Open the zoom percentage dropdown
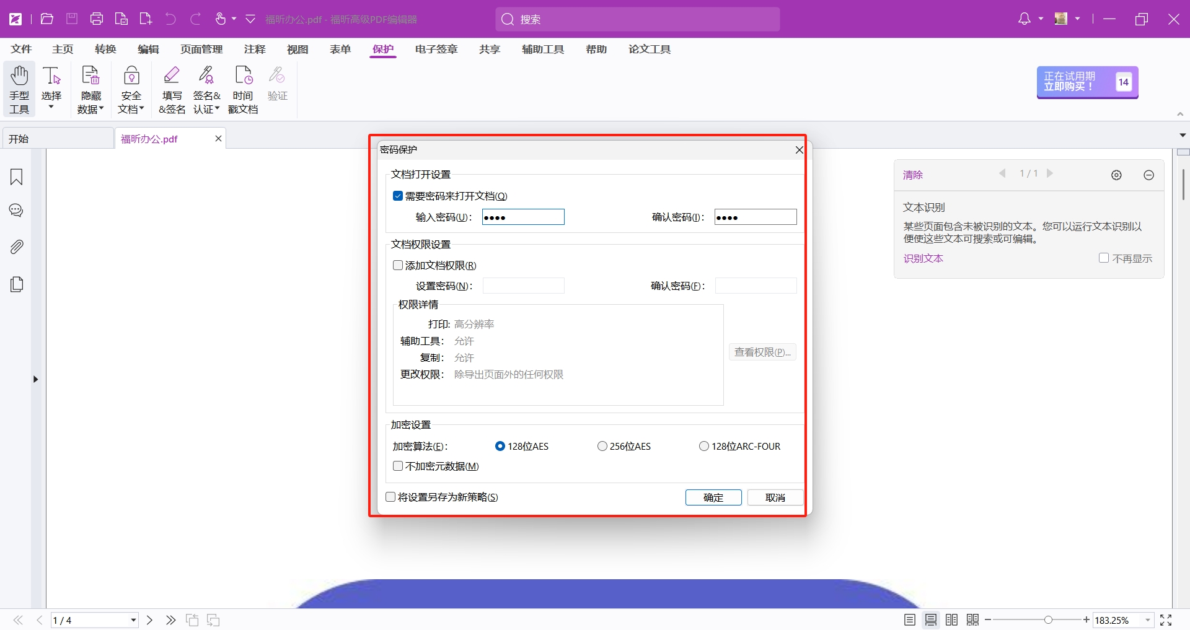The height and width of the screenshot is (630, 1190). (x=1146, y=620)
